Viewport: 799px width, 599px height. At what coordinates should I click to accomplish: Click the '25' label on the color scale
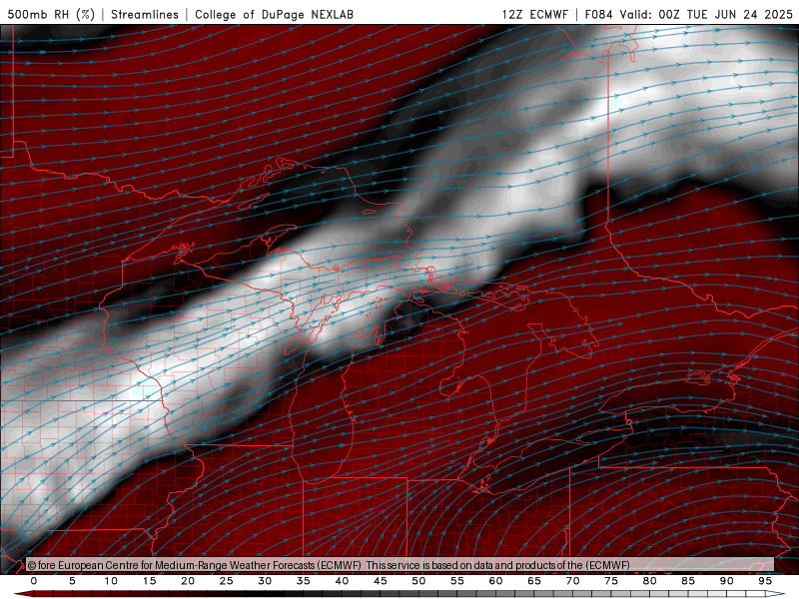(227, 581)
